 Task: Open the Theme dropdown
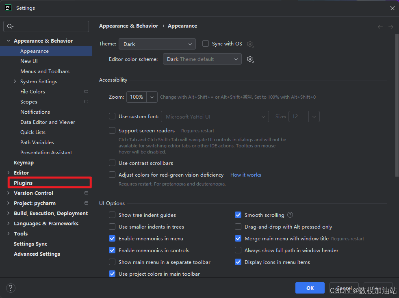click(157, 44)
